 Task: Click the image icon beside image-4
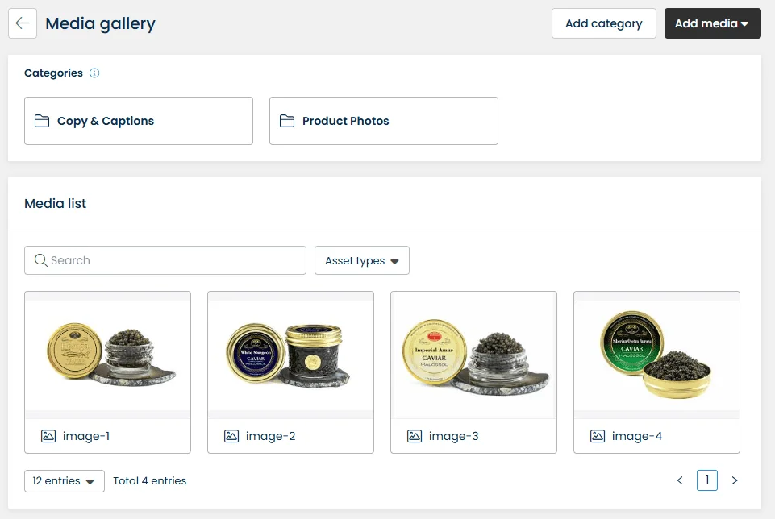pyautogui.click(x=598, y=436)
